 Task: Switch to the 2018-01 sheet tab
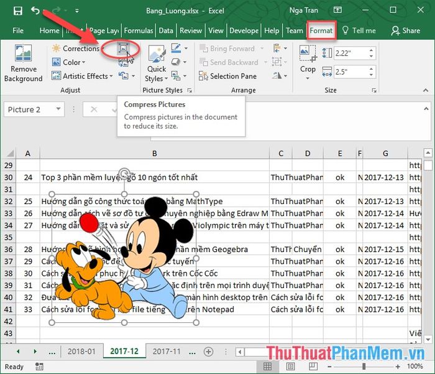pyautogui.click(x=81, y=351)
